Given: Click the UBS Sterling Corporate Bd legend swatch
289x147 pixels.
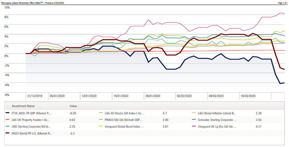Looking at the screenshot, I should coord(7,127).
